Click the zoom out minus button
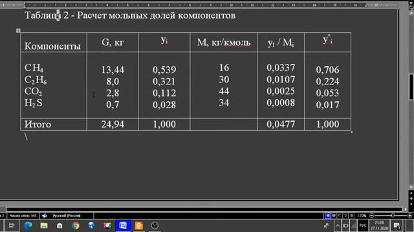Viewport: 414px width, 232px height. 371,216
